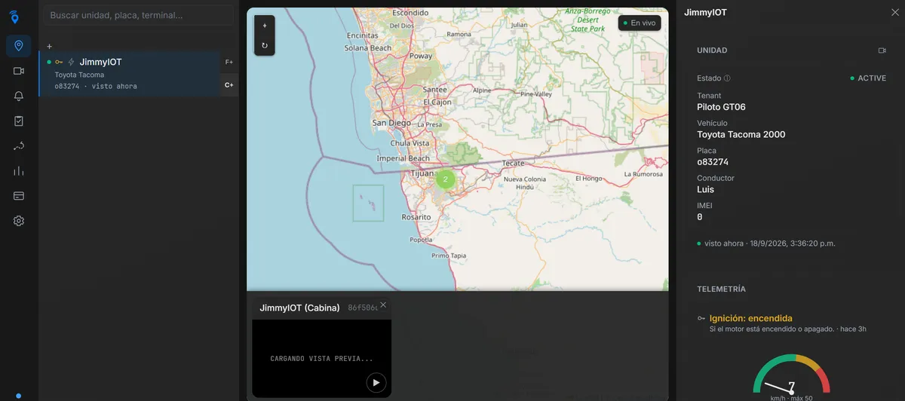Click the conductor name Luis
This screenshot has height=401, width=905.
coord(705,190)
